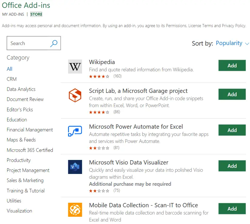Expand the sort chevron arrow

pos(247,44)
